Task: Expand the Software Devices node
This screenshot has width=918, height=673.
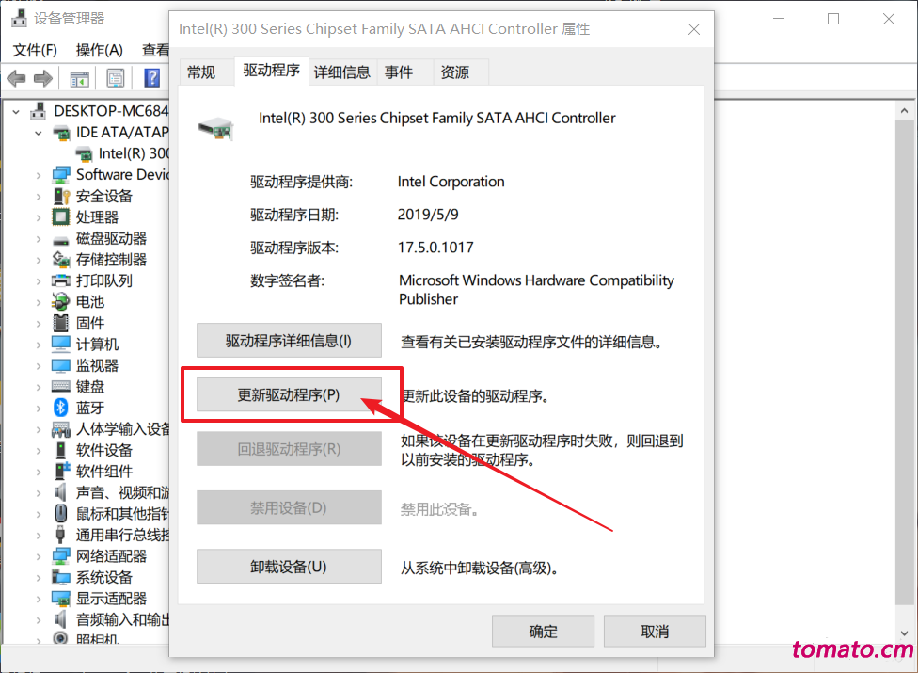Action: tap(38, 175)
